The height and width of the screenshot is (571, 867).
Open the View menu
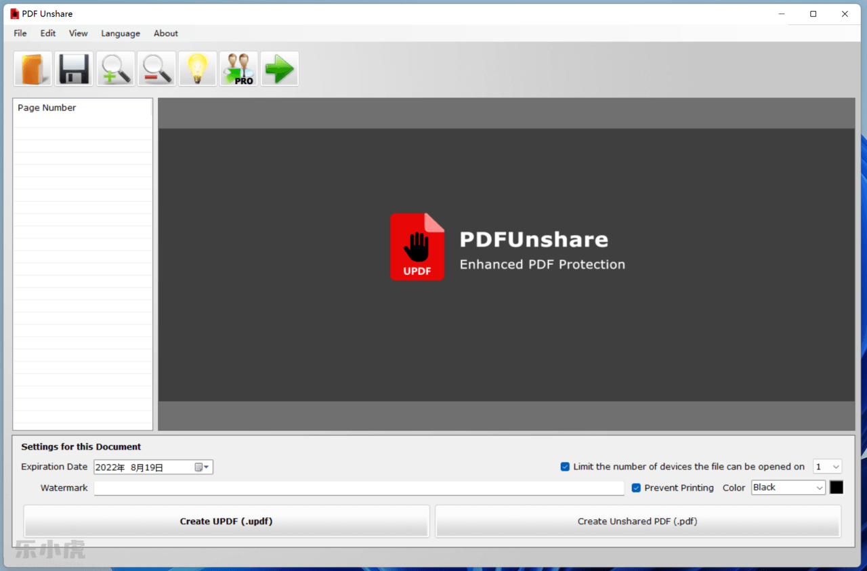coord(79,33)
